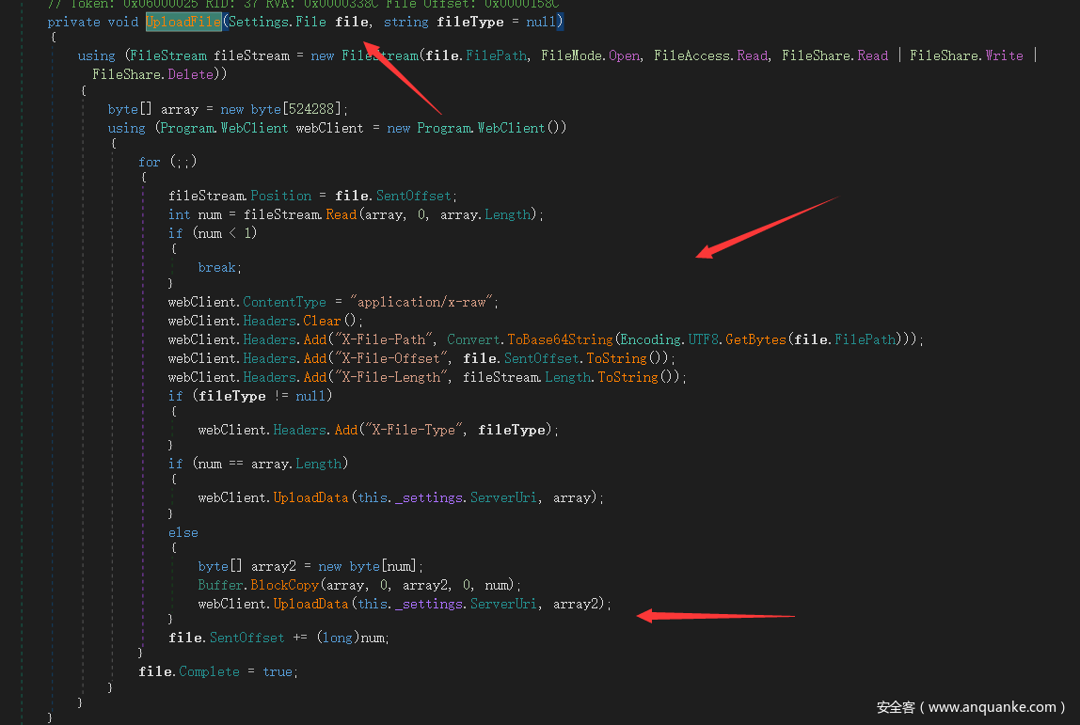The height and width of the screenshot is (725, 1080).
Task: Click the Headers.Clear method call
Action: 321,321
